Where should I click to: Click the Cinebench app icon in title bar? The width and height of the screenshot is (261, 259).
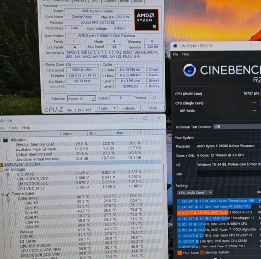pos(175,46)
